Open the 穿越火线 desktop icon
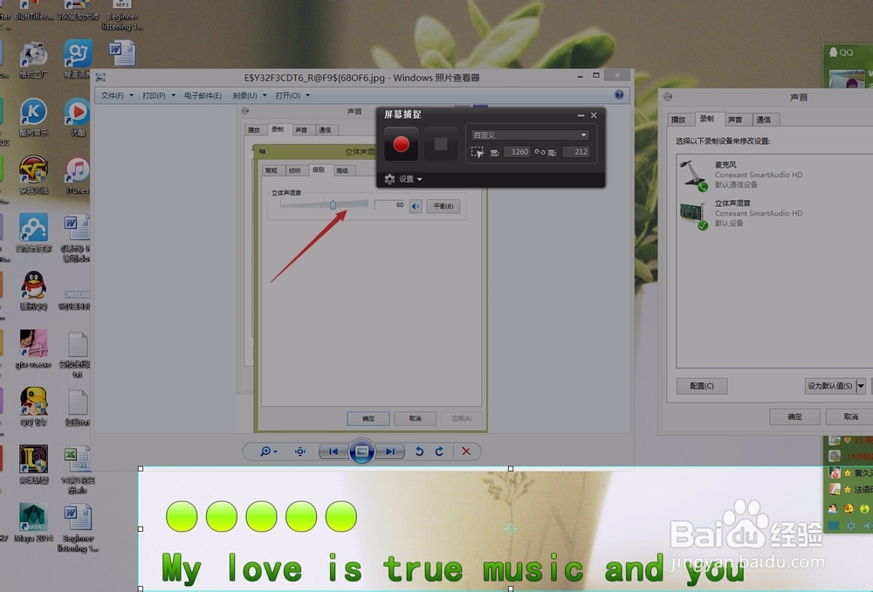This screenshot has height=592, width=873. 33,175
